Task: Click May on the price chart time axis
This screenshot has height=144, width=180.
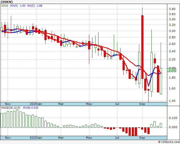Action: tap(89, 104)
